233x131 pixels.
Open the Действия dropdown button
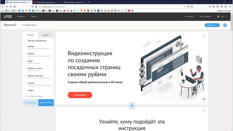[x=212, y=25]
